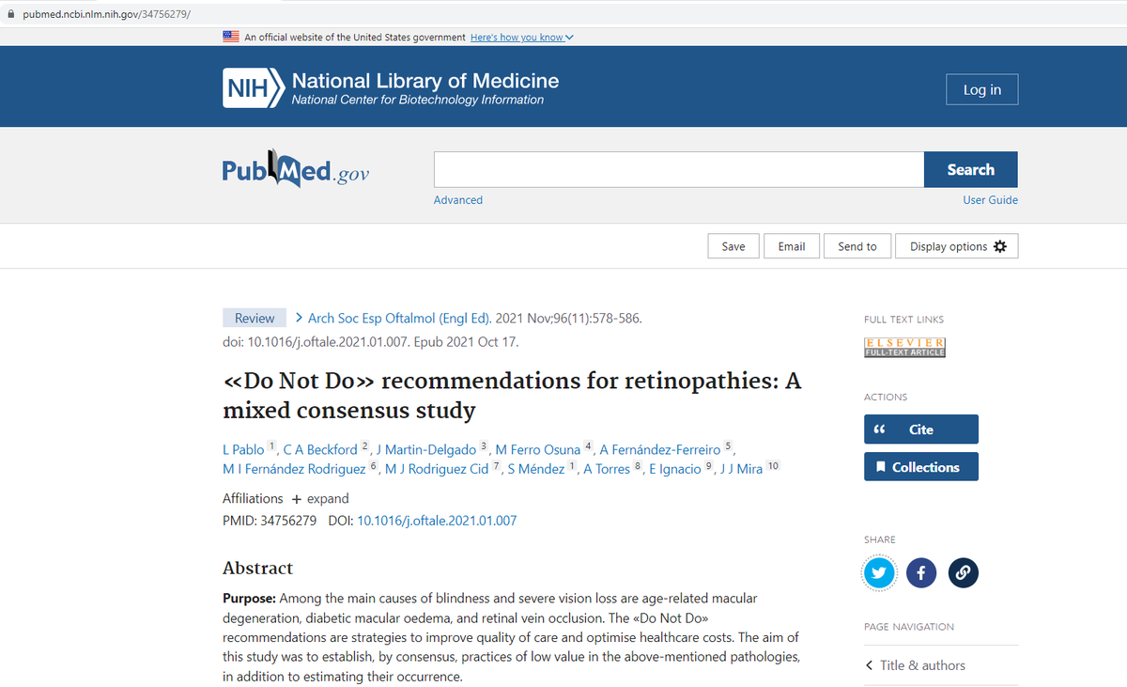This screenshot has height=687, width=1127.
Task: Click author M I Fernández Rodriguez
Action: pyautogui.click(x=294, y=469)
